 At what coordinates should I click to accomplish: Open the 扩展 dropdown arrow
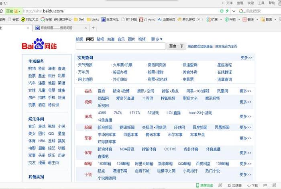point(221,19)
